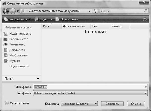
Task: Go to Рабочий стол in the sidebar
Action: (19, 39)
